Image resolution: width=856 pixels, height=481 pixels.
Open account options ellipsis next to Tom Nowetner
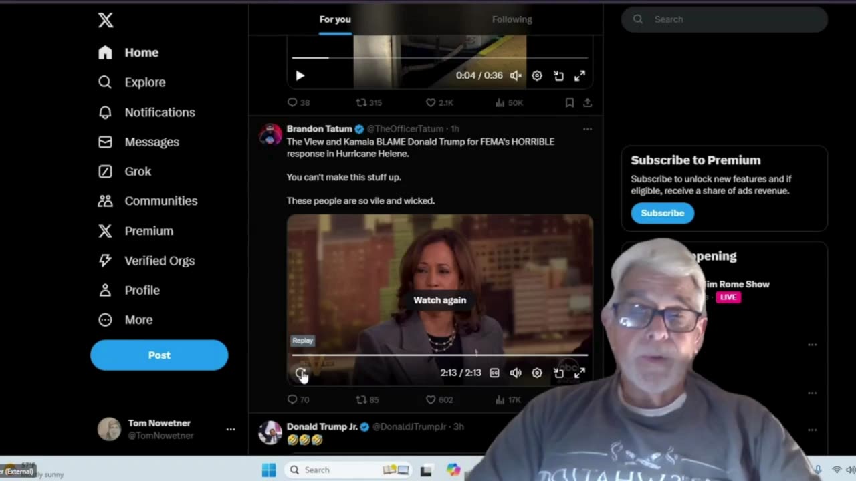[x=231, y=429]
